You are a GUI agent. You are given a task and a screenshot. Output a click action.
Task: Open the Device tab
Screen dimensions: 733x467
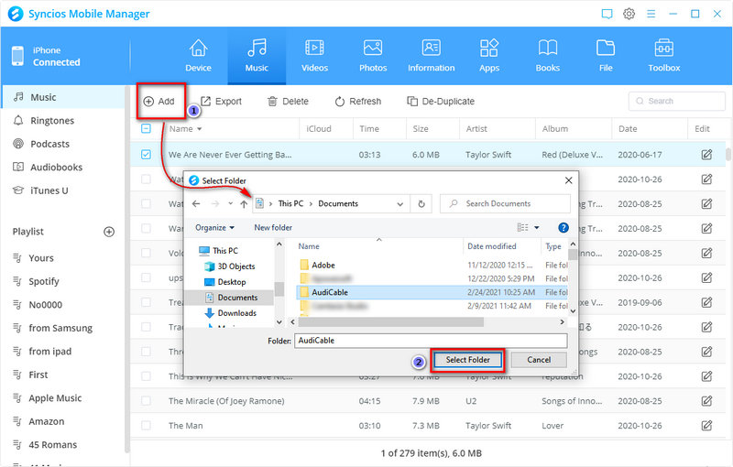pos(198,56)
